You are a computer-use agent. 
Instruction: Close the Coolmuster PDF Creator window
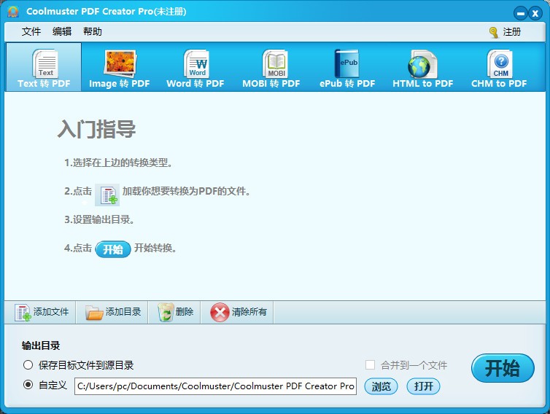(535, 14)
